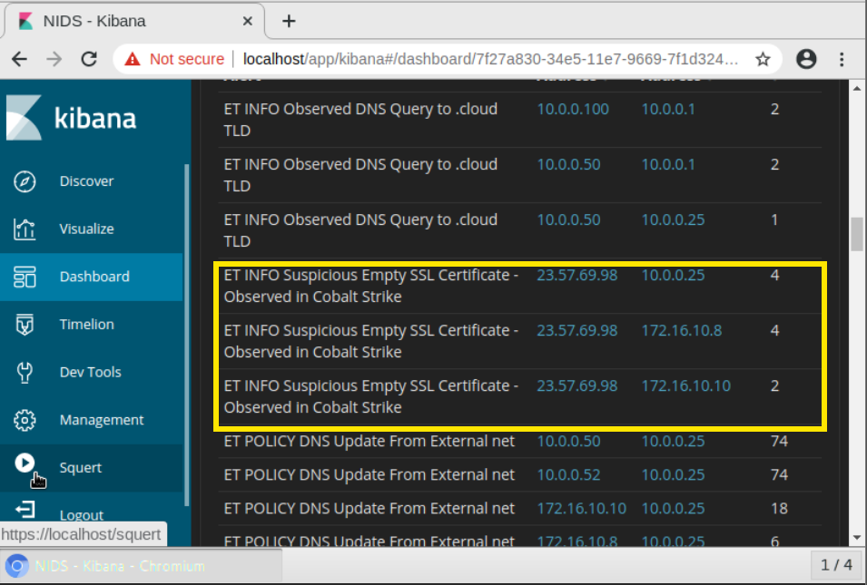Open the Timelion shield icon
The height and width of the screenshot is (585, 867).
click(x=25, y=325)
